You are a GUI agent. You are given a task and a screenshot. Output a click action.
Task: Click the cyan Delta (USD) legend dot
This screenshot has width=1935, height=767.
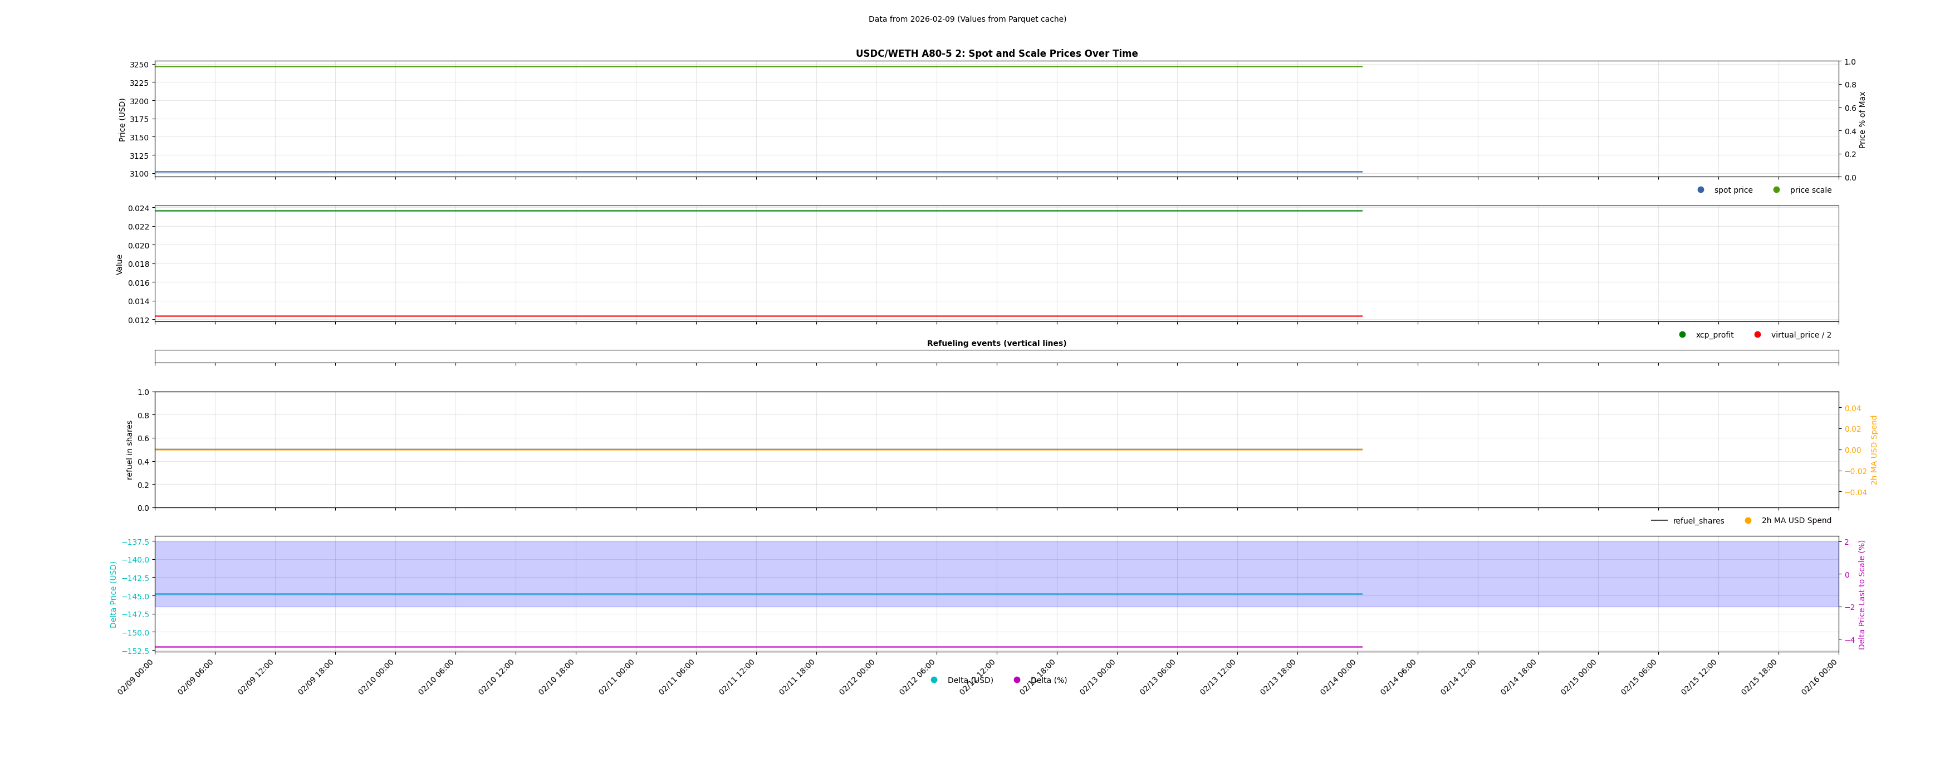coord(934,681)
